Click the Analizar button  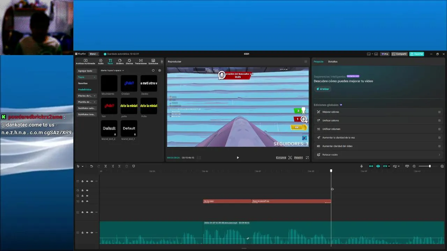pos(323,89)
